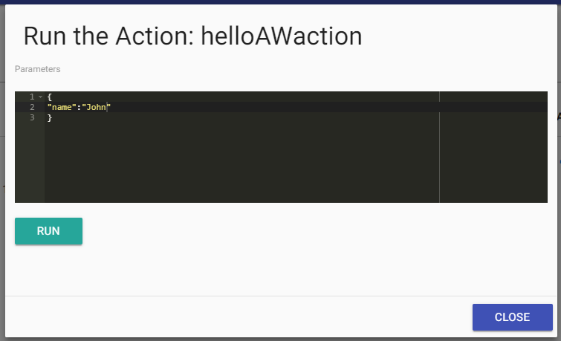The image size is (561, 341).
Task: Select line number 2 in the editor gutter
Action: tap(31, 107)
